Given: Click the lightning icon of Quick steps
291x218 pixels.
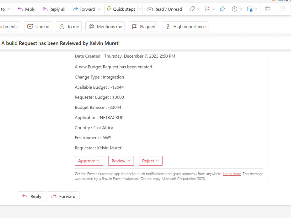Looking at the screenshot, I should coord(109,9).
